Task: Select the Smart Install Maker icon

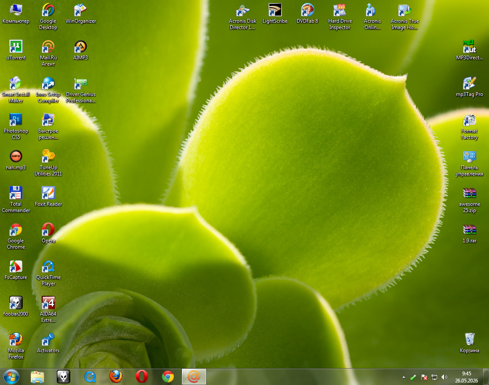Action: [x=16, y=90]
